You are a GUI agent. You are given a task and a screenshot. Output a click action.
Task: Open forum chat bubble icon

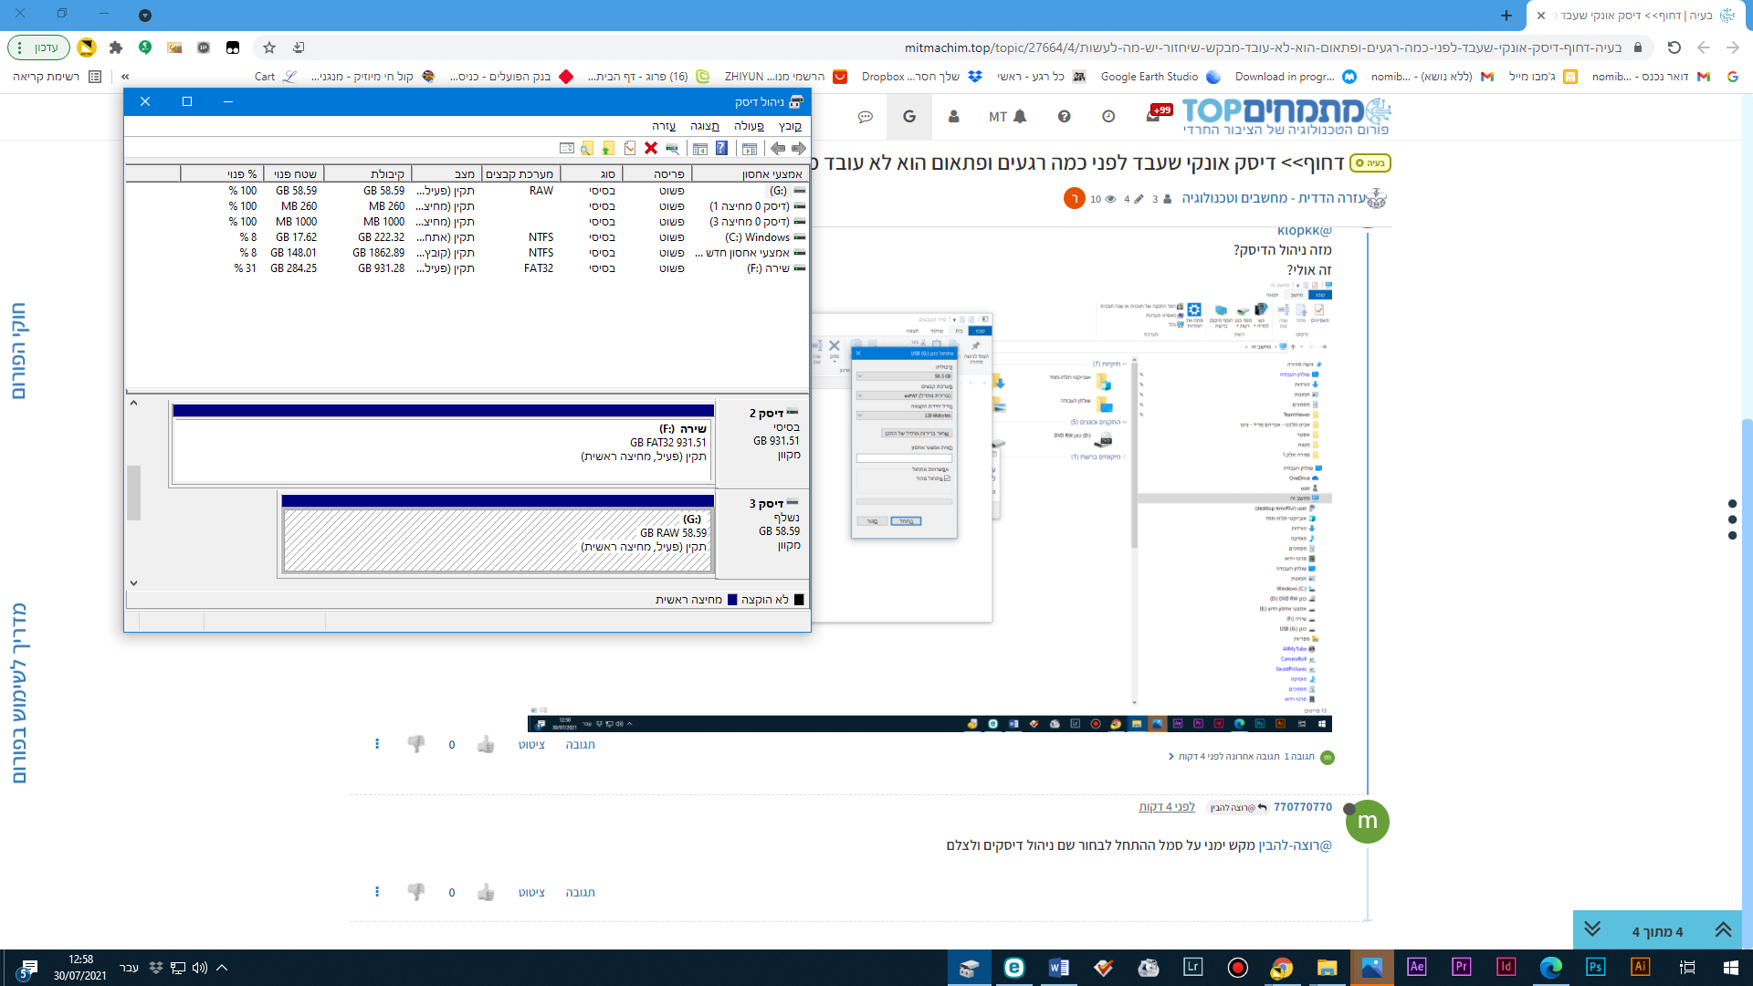pos(866,117)
